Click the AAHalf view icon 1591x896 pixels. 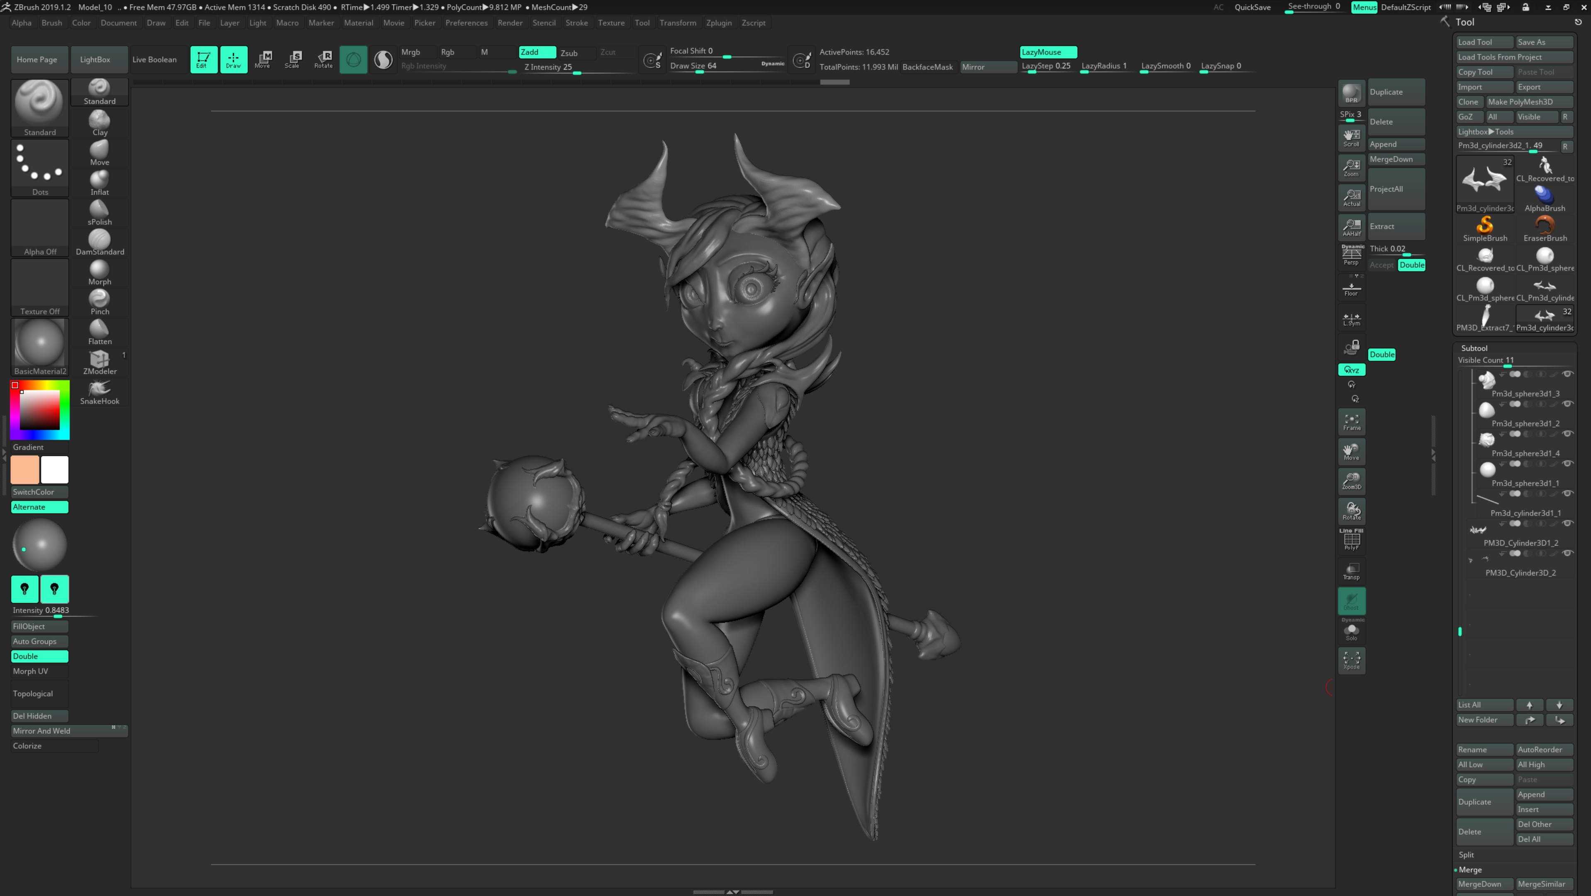click(1352, 227)
